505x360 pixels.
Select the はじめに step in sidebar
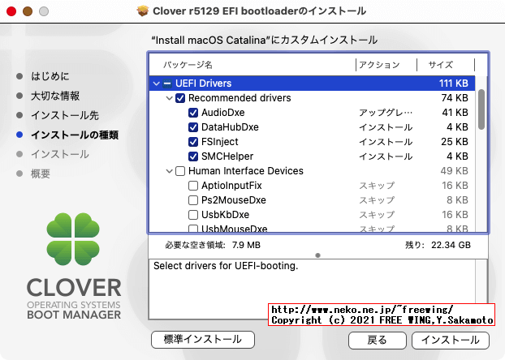(x=50, y=76)
